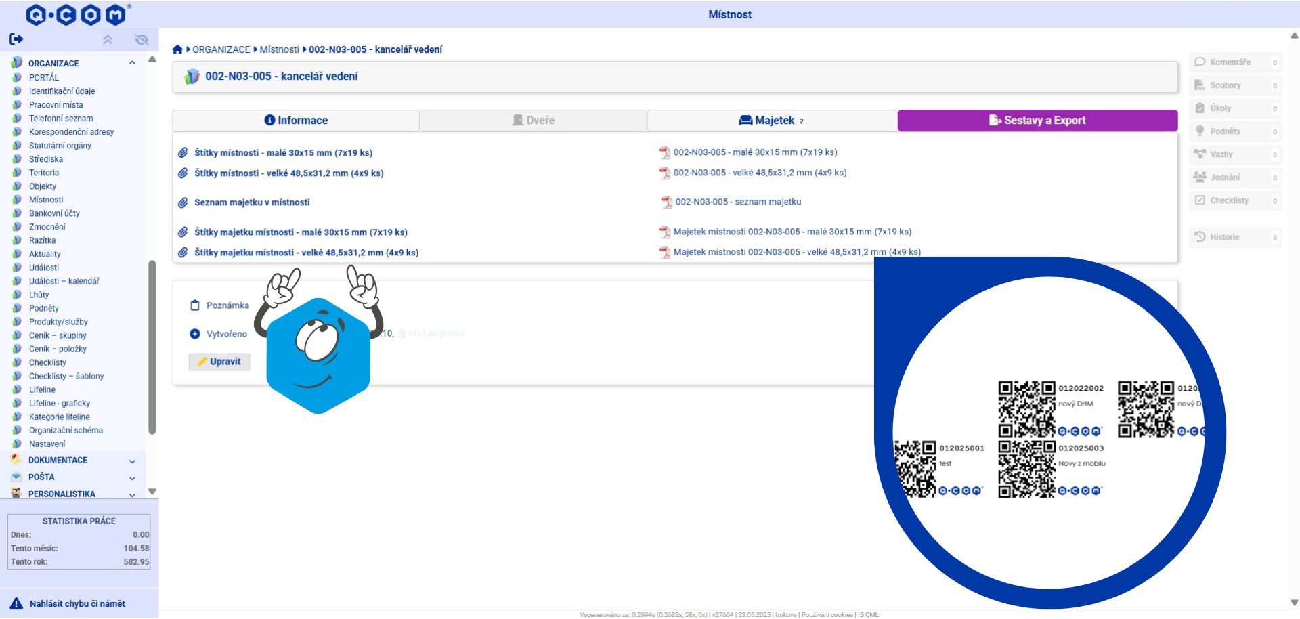
Task: Click the Vazby relations icon
Action: pyautogui.click(x=1200, y=154)
